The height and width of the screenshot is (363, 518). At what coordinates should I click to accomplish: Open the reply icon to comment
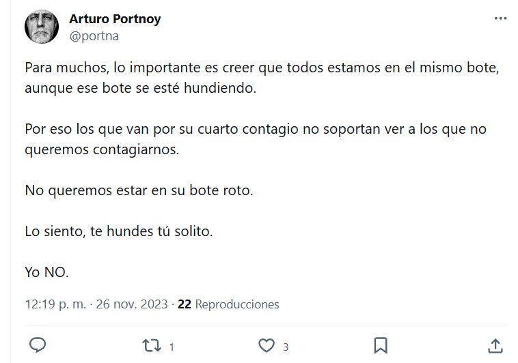pyautogui.click(x=39, y=345)
